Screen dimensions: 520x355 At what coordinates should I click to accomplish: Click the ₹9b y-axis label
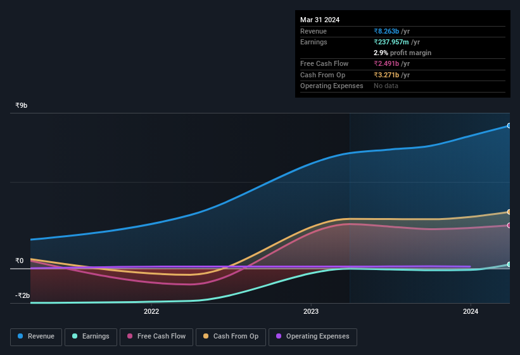click(22, 105)
